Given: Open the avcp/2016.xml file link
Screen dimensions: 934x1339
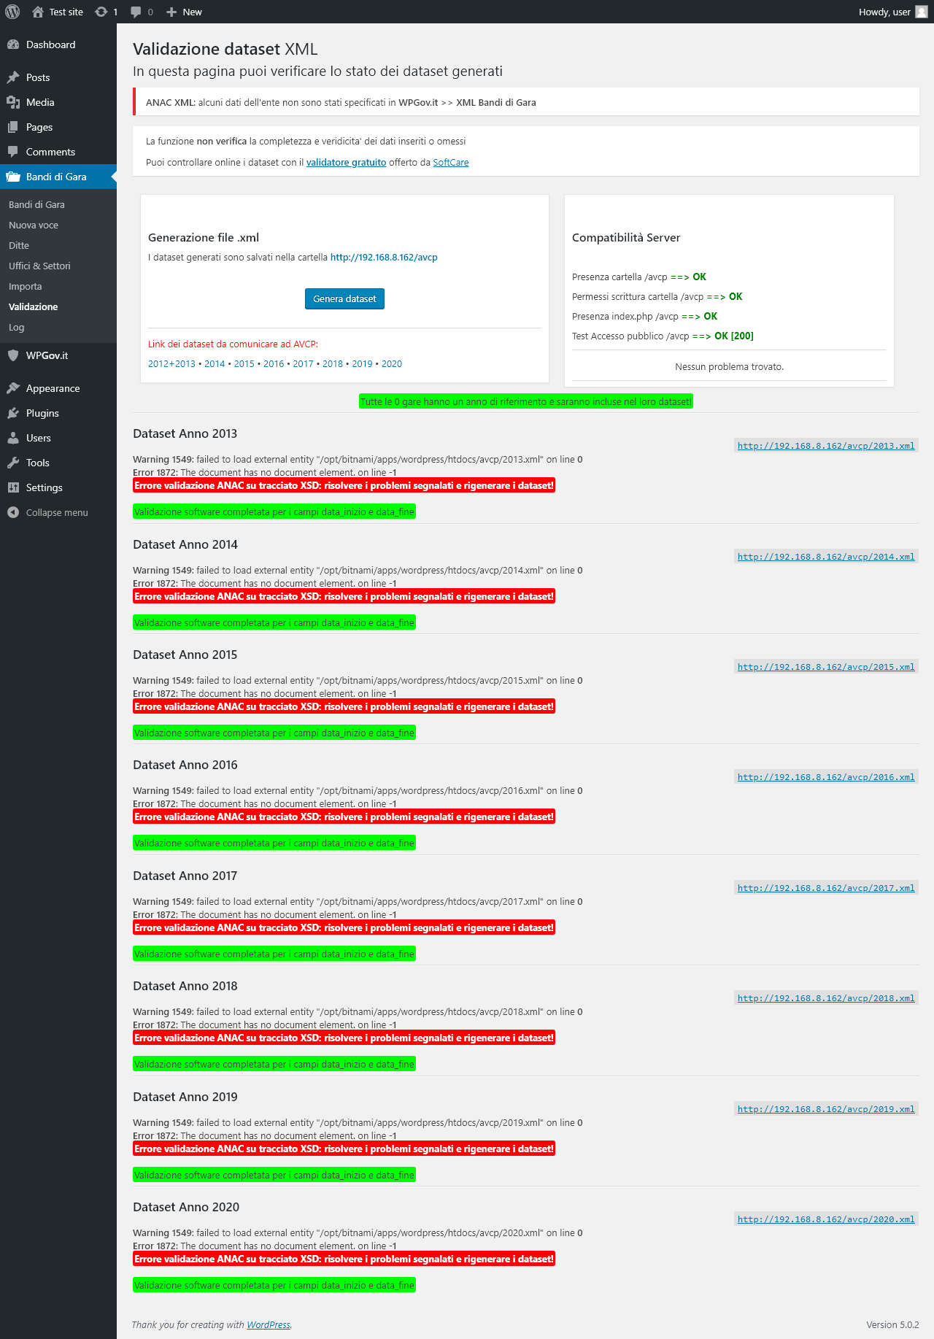Looking at the screenshot, I should (x=826, y=777).
